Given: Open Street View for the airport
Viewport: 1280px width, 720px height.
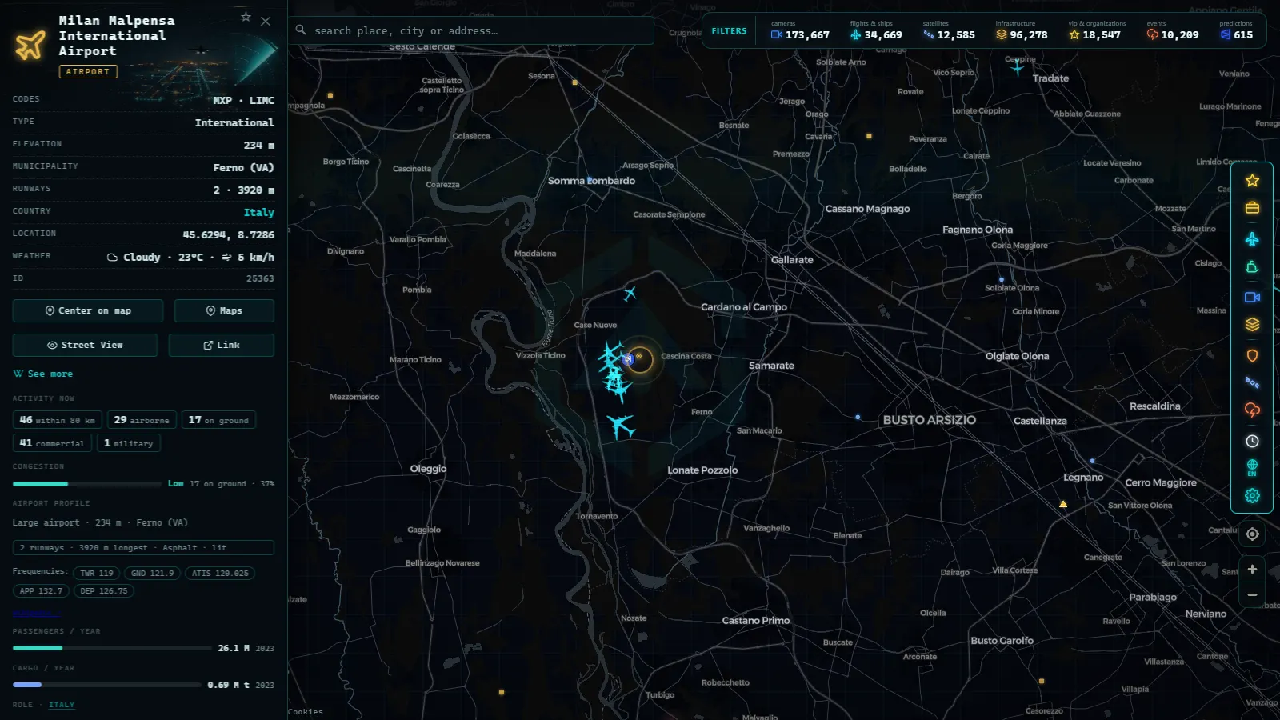Looking at the screenshot, I should click(x=85, y=345).
